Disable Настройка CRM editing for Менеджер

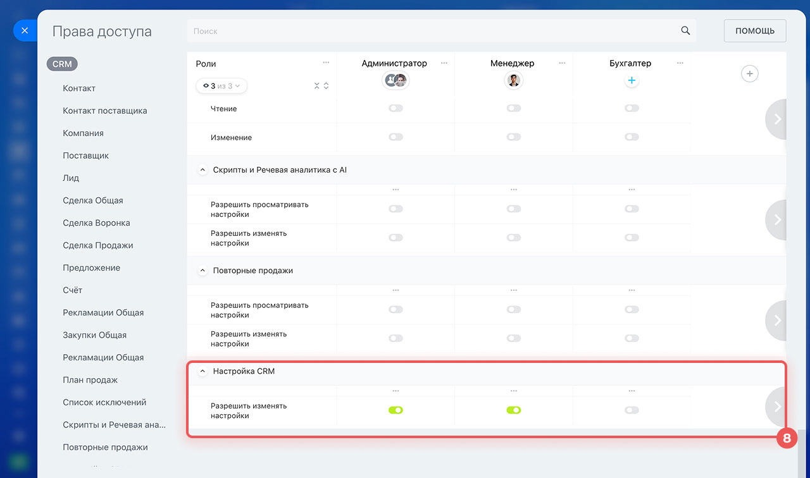click(x=513, y=410)
